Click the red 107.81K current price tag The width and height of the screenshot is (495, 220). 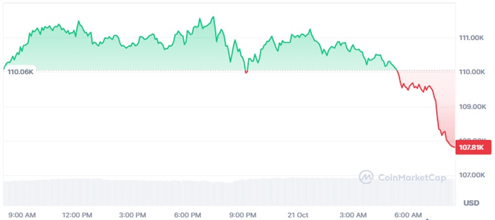pos(472,147)
